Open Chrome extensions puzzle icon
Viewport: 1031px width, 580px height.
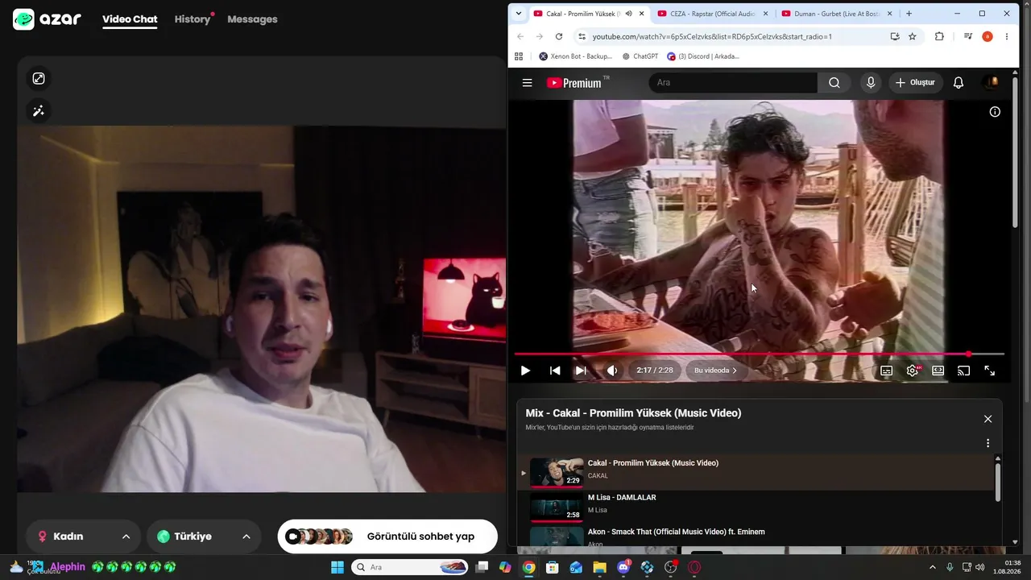(x=939, y=36)
